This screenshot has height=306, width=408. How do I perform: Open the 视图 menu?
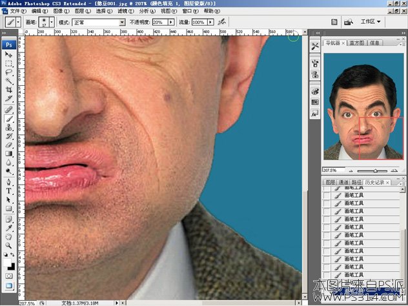click(168, 11)
